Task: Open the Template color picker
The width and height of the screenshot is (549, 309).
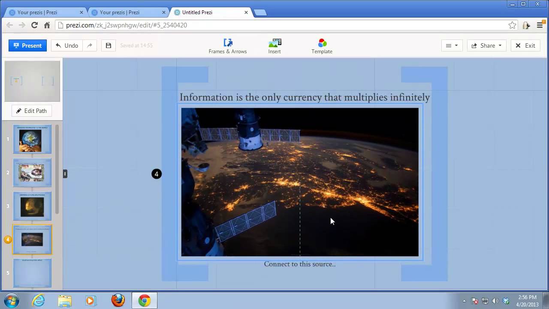Action: tap(322, 46)
